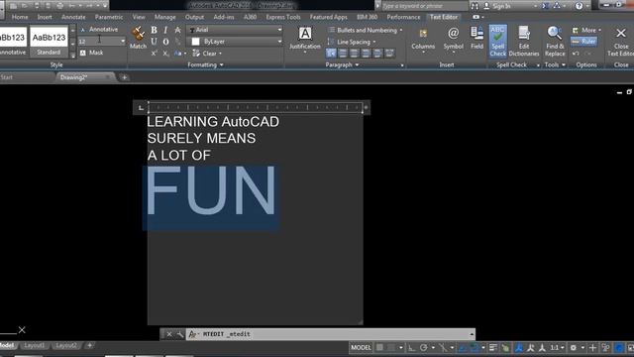The height and width of the screenshot is (357, 634).
Task: Toggle underline formatting
Action: 155,42
